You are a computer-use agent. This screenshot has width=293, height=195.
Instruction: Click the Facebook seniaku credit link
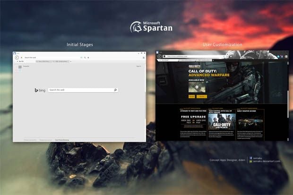257,158
